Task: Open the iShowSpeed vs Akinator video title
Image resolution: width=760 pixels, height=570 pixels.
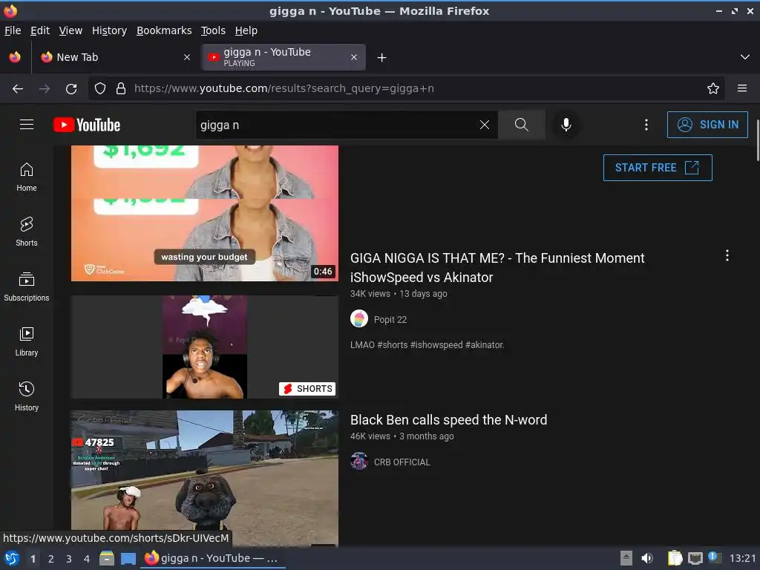Action: click(x=497, y=267)
